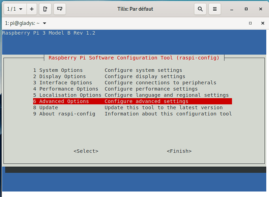The image size is (269, 197).
Task: Add terminal right using the split icon
Action: pyautogui.click(x=45, y=9)
